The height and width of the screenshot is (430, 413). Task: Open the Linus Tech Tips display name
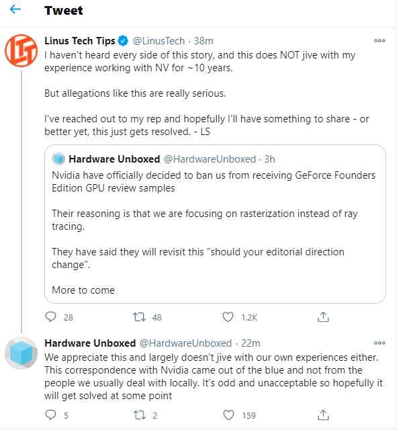click(x=80, y=41)
